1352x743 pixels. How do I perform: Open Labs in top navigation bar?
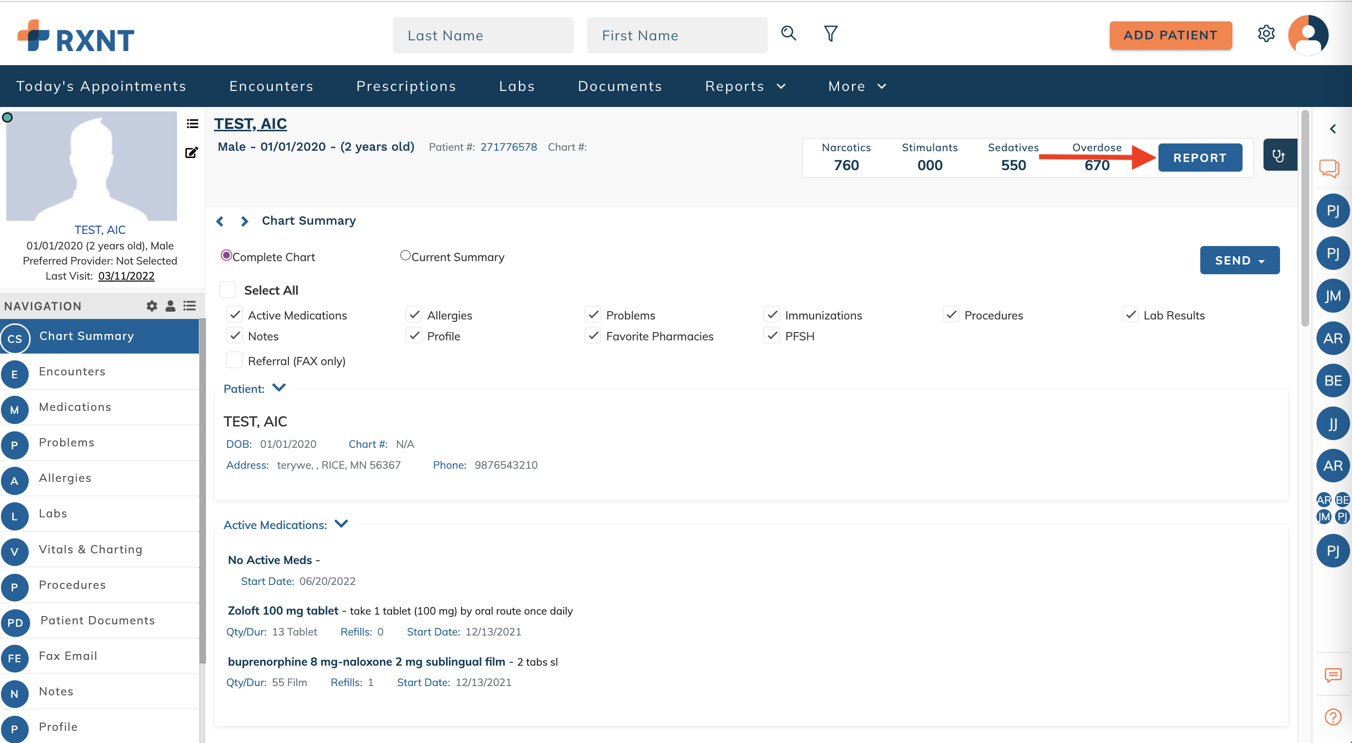tap(517, 86)
